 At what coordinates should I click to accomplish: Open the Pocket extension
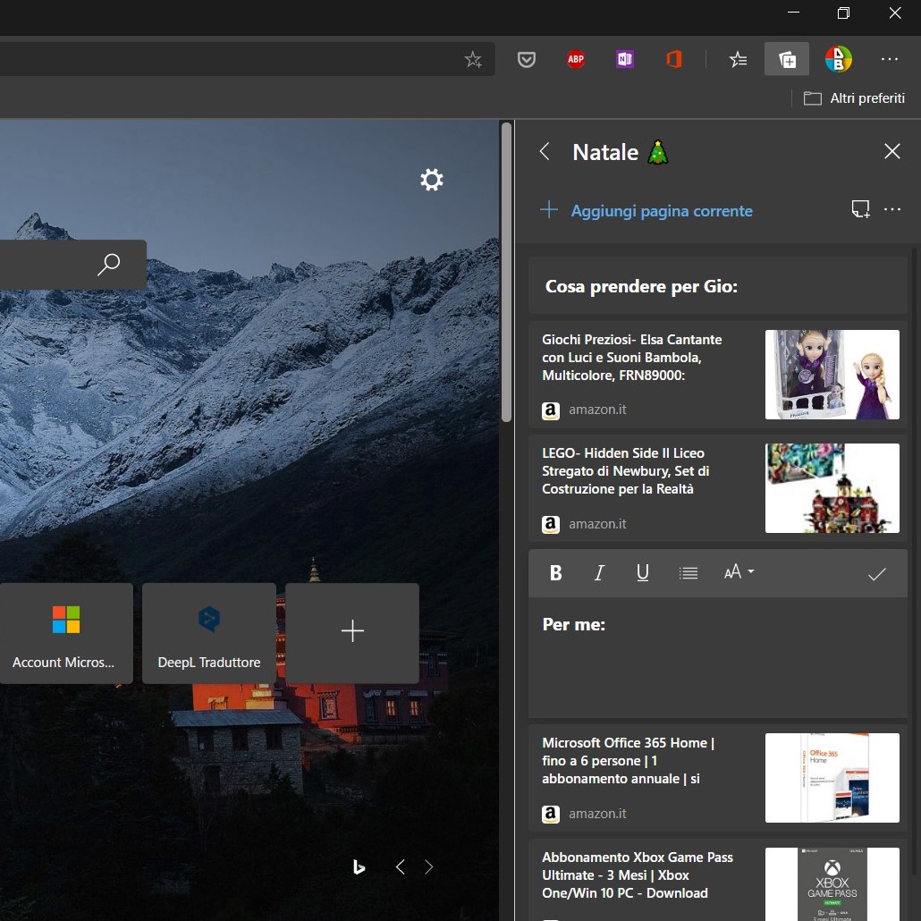[x=526, y=59]
